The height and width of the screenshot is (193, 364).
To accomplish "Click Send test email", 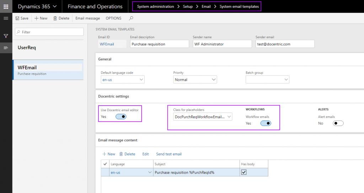I will pyautogui.click(x=169, y=154).
